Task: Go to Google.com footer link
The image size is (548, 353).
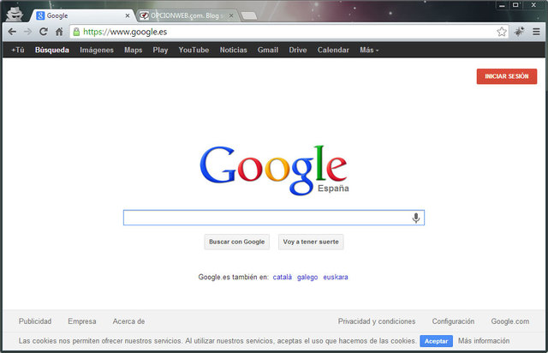Action: 510,321
